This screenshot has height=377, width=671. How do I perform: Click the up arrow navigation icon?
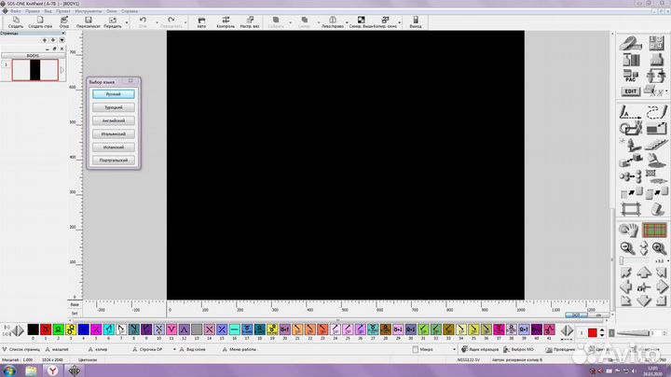point(644,272)
